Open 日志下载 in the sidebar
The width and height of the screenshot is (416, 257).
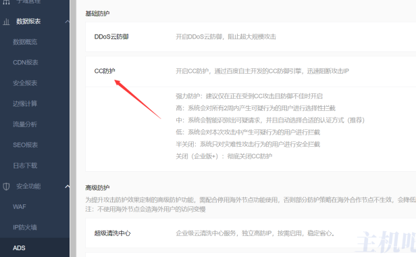(25, 166)
